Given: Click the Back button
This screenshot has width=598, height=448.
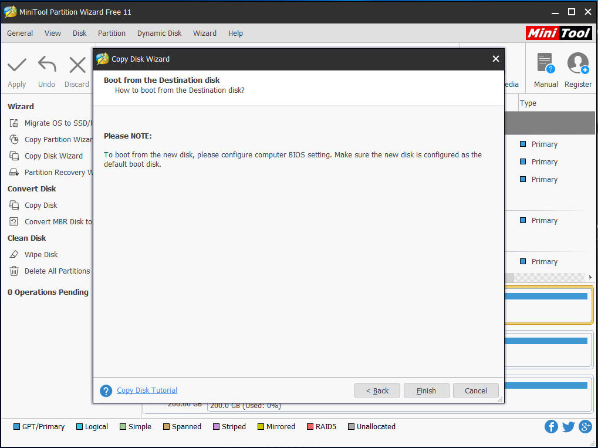Looking at the screenshot, I should [377, 390].
